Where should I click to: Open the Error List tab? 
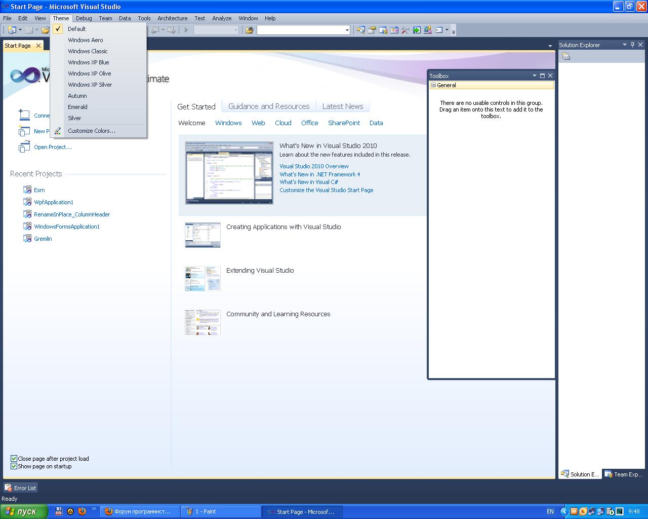tap(20, 488)
